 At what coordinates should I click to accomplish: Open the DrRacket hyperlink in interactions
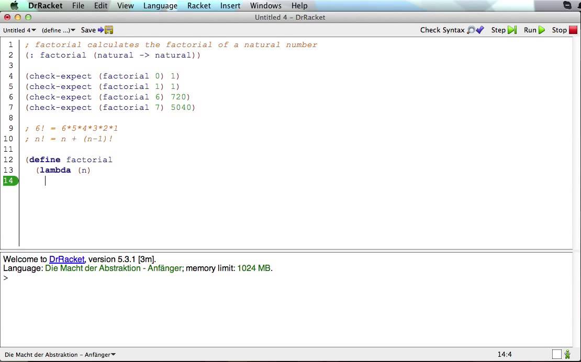pos(66,259)
